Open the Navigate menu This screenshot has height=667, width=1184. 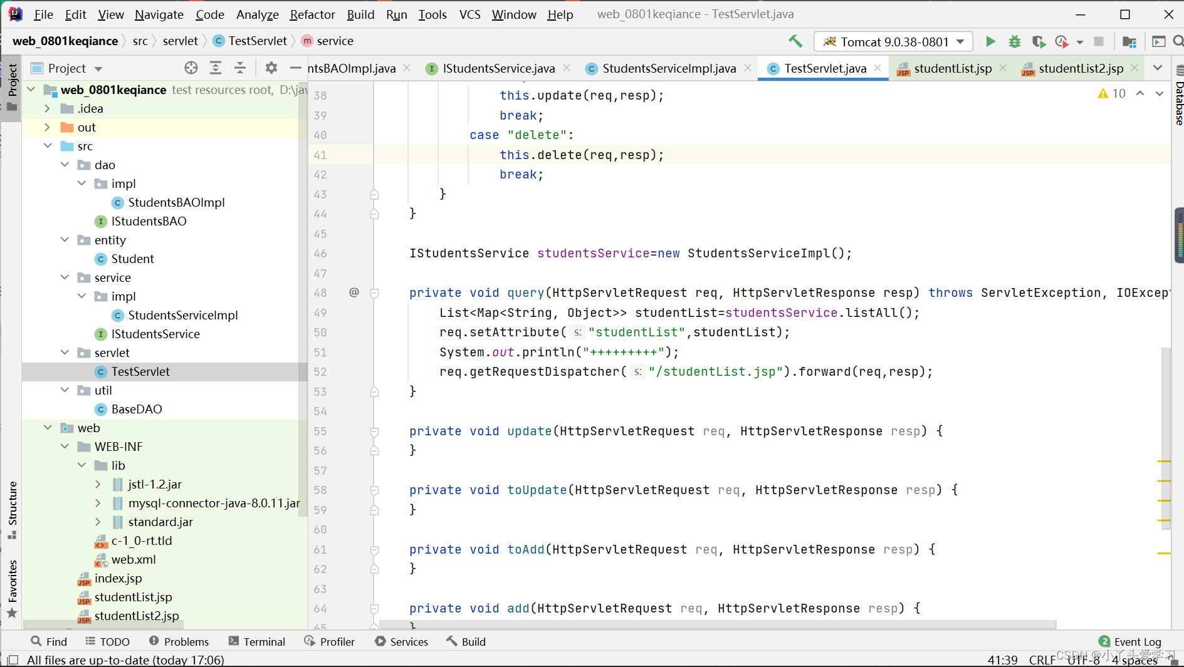[159, 14]
